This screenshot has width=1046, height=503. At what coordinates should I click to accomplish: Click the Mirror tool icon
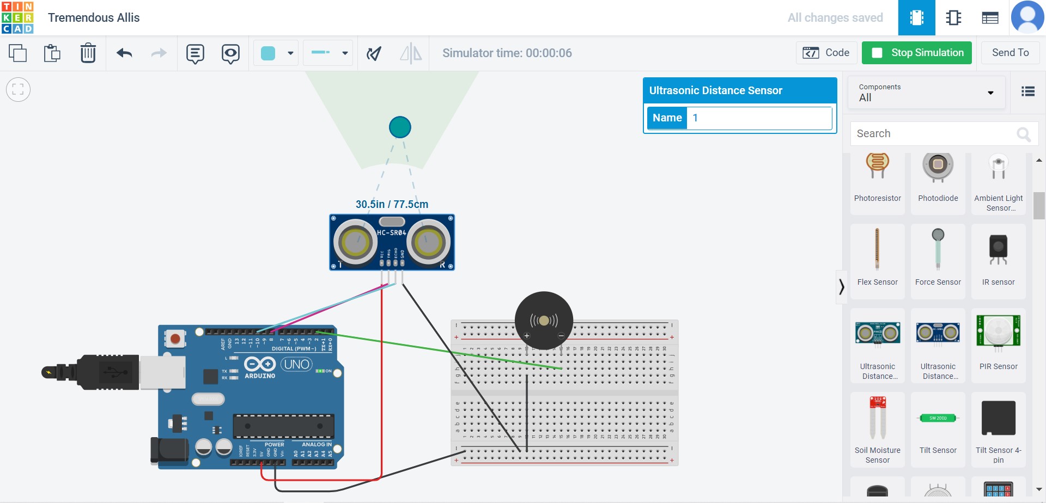point(411,53)
